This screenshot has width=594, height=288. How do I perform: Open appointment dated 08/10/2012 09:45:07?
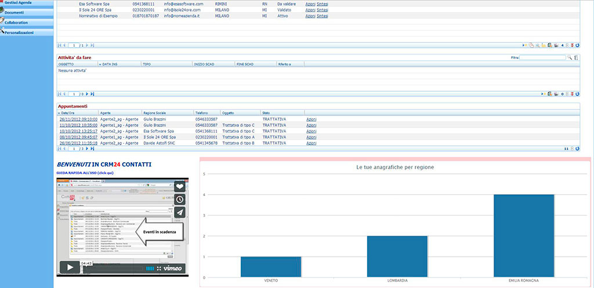pyautogui.click(x=78, y=137)
